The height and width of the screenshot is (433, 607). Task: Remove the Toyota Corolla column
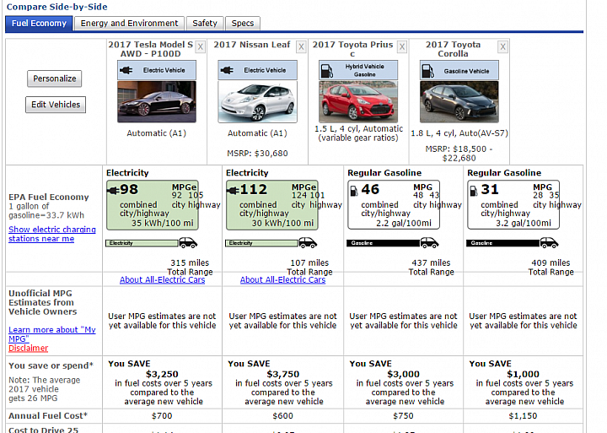tap(502, 47)
